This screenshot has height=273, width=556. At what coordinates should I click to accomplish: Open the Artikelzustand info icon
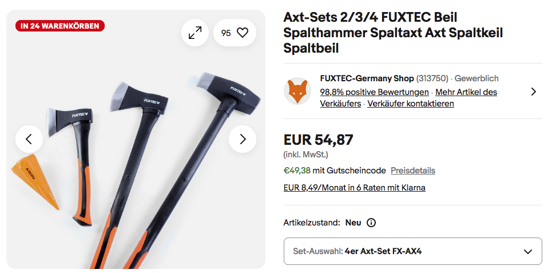[371, 223]
